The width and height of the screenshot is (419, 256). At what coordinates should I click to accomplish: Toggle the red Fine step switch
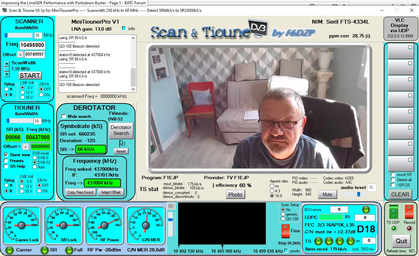coord(286,231)
